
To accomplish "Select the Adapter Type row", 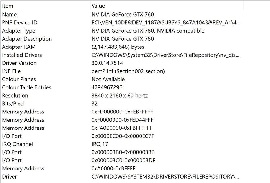I will (19, 31).
